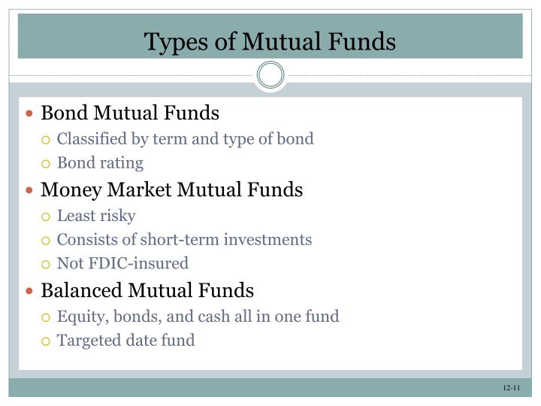541x406 pixels.
Task: Click the Targeted date fund text
Action: coord(126,341)
